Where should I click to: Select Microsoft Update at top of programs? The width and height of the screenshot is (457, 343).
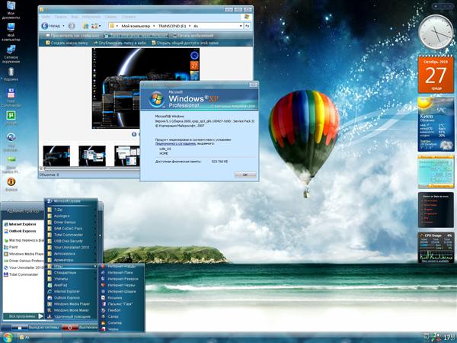click(72, 201)
